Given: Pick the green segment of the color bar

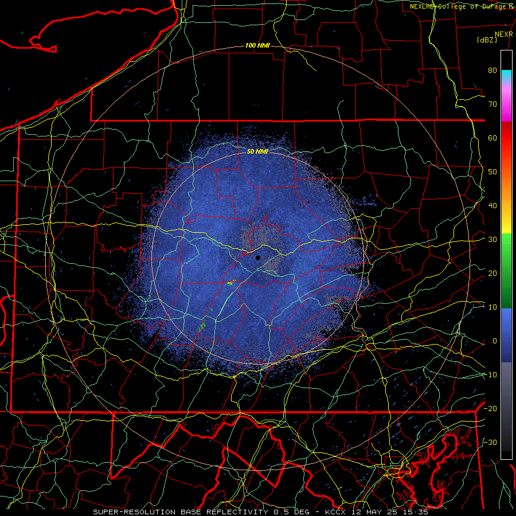Looking at the screenshot, I should (x=506, y=270).
